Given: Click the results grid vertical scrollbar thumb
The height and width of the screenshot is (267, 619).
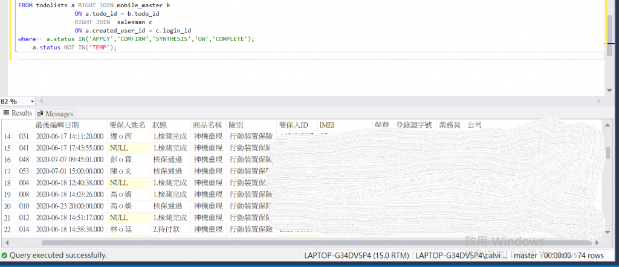Looking at the screenshot, I should (x=608, y=152).
